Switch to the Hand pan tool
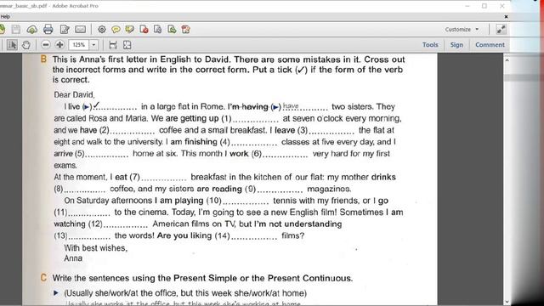This screenshot has height=306, width=544. 26,45
